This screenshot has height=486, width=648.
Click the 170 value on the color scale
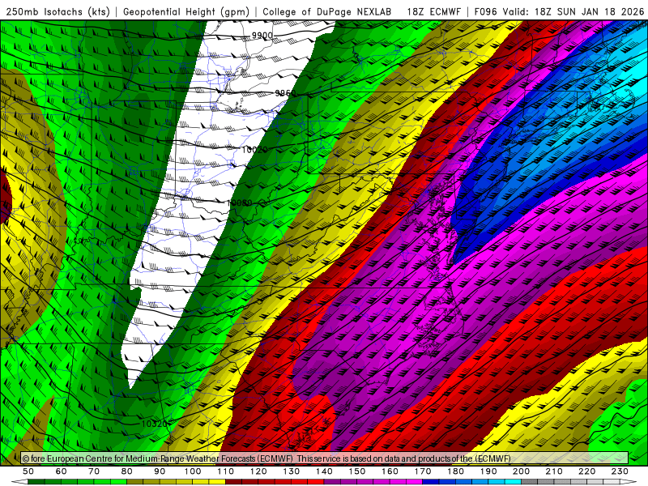point(423,471)
